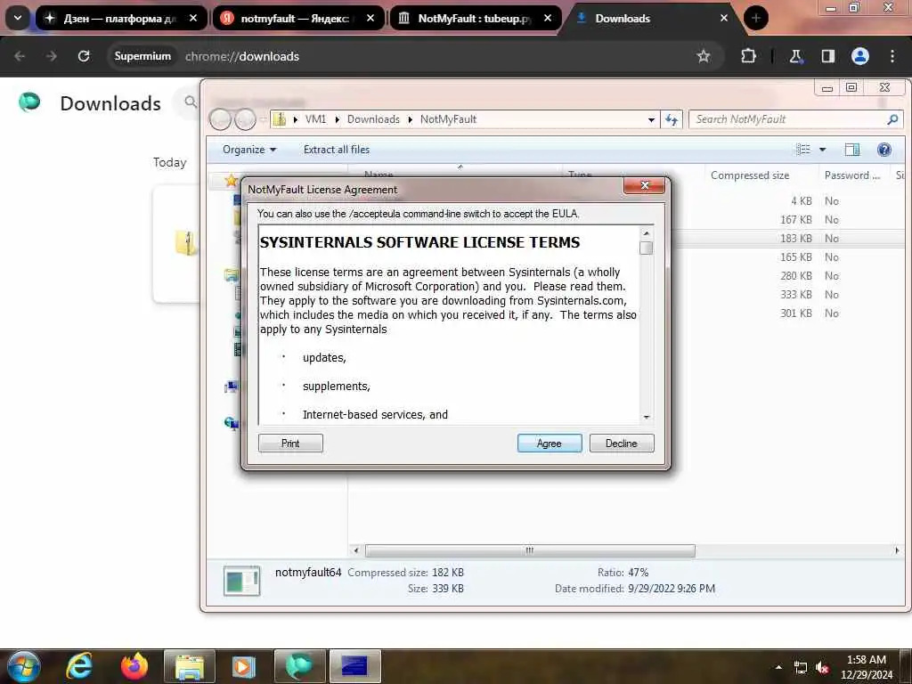Expand the arrow after VM1 in breadcrumb

tap(337, 119)
